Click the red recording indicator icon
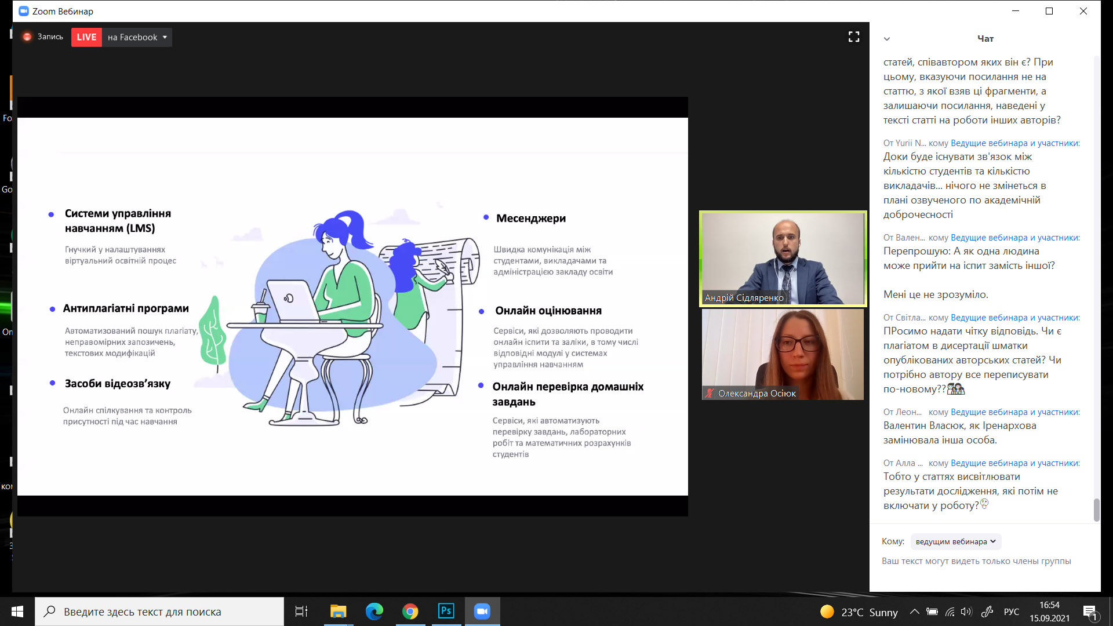The image size is (1113, 626). [27, 37]
